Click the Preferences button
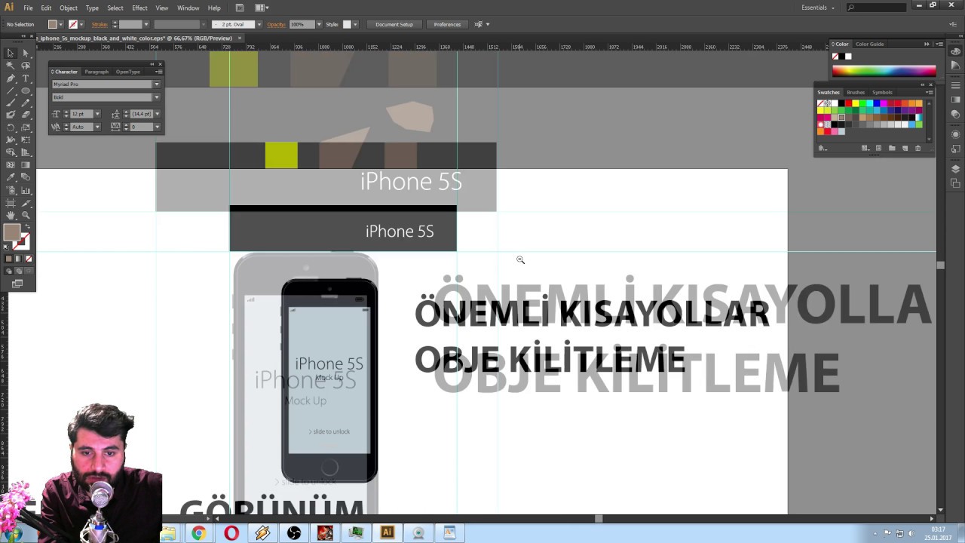Screen dimensions: 965x543 click(447, 24)
